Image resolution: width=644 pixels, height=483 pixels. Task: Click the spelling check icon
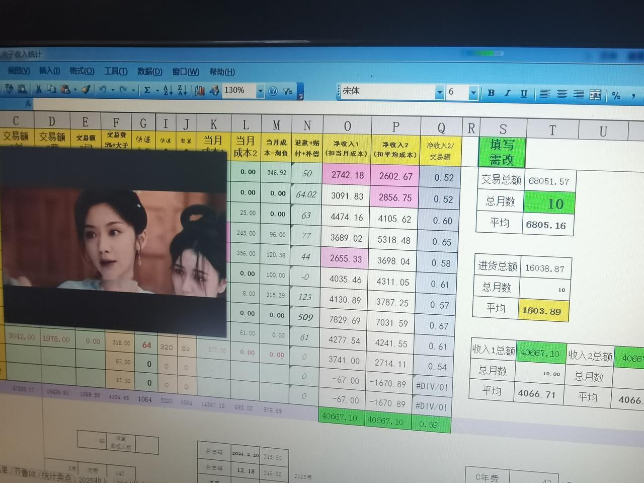point(9,89)
